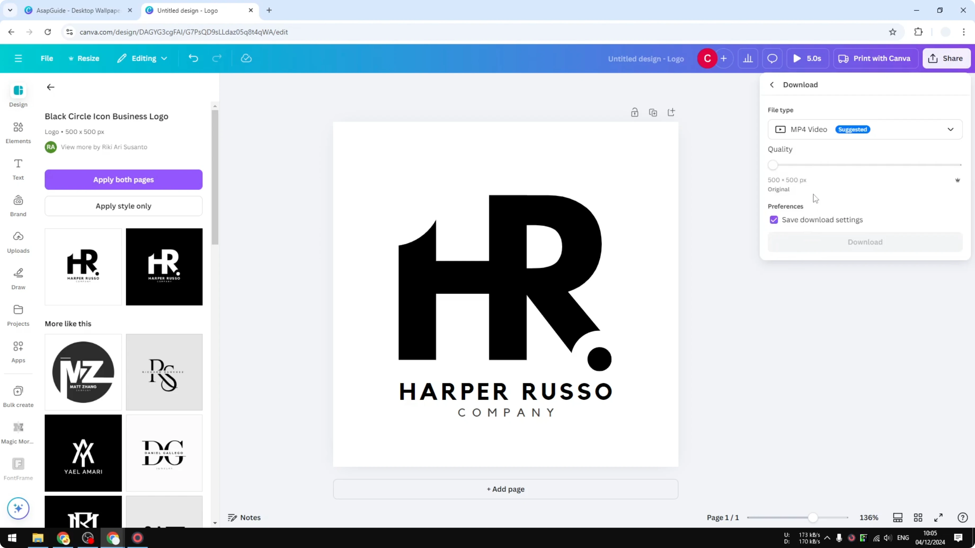Toggle grid view of pages
The height and width of the screenshot is (548, 975).
[918, 517]
